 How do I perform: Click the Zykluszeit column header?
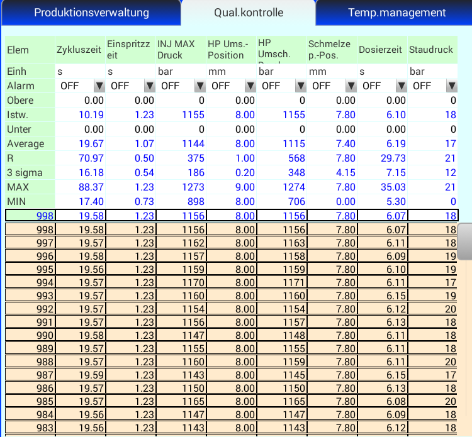pos(79,50)
